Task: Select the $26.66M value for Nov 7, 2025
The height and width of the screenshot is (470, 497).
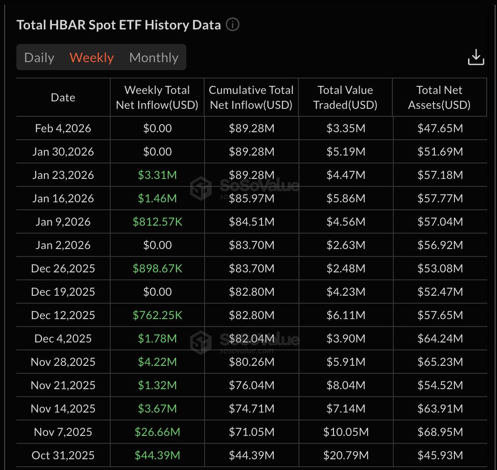Action: pyautogui.click(x=157, y=431)
